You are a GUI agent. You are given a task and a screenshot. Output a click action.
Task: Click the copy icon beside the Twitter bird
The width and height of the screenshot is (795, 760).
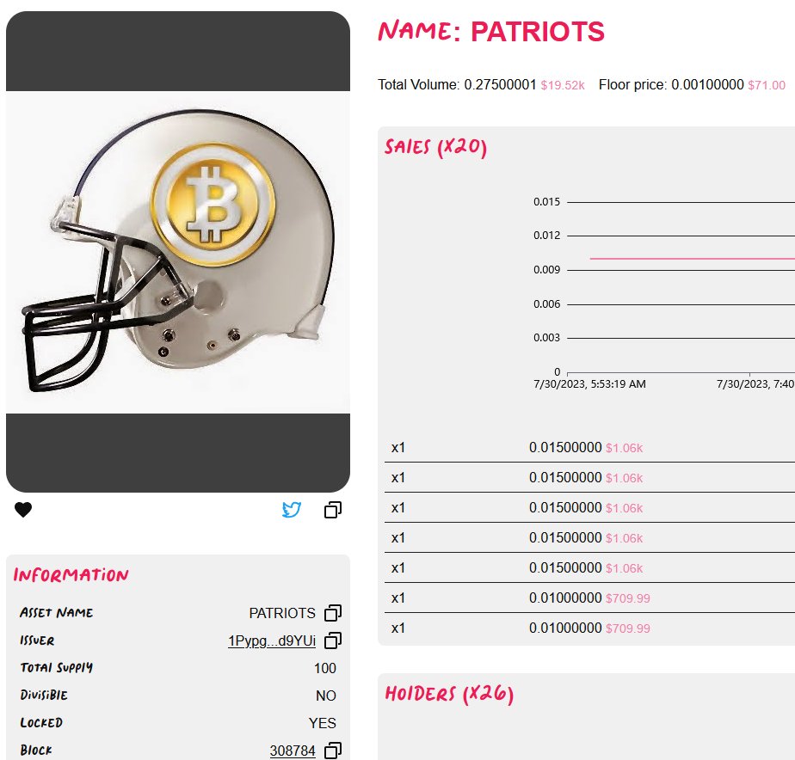[x=333, y=510]
